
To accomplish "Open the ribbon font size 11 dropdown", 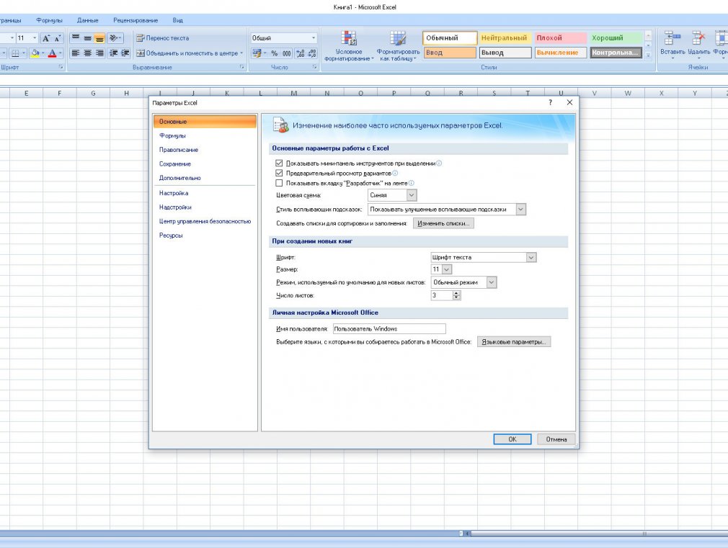I will 35,38.
